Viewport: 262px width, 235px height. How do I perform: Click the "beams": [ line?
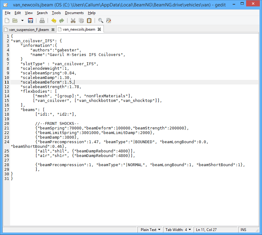tap(33, 110)
